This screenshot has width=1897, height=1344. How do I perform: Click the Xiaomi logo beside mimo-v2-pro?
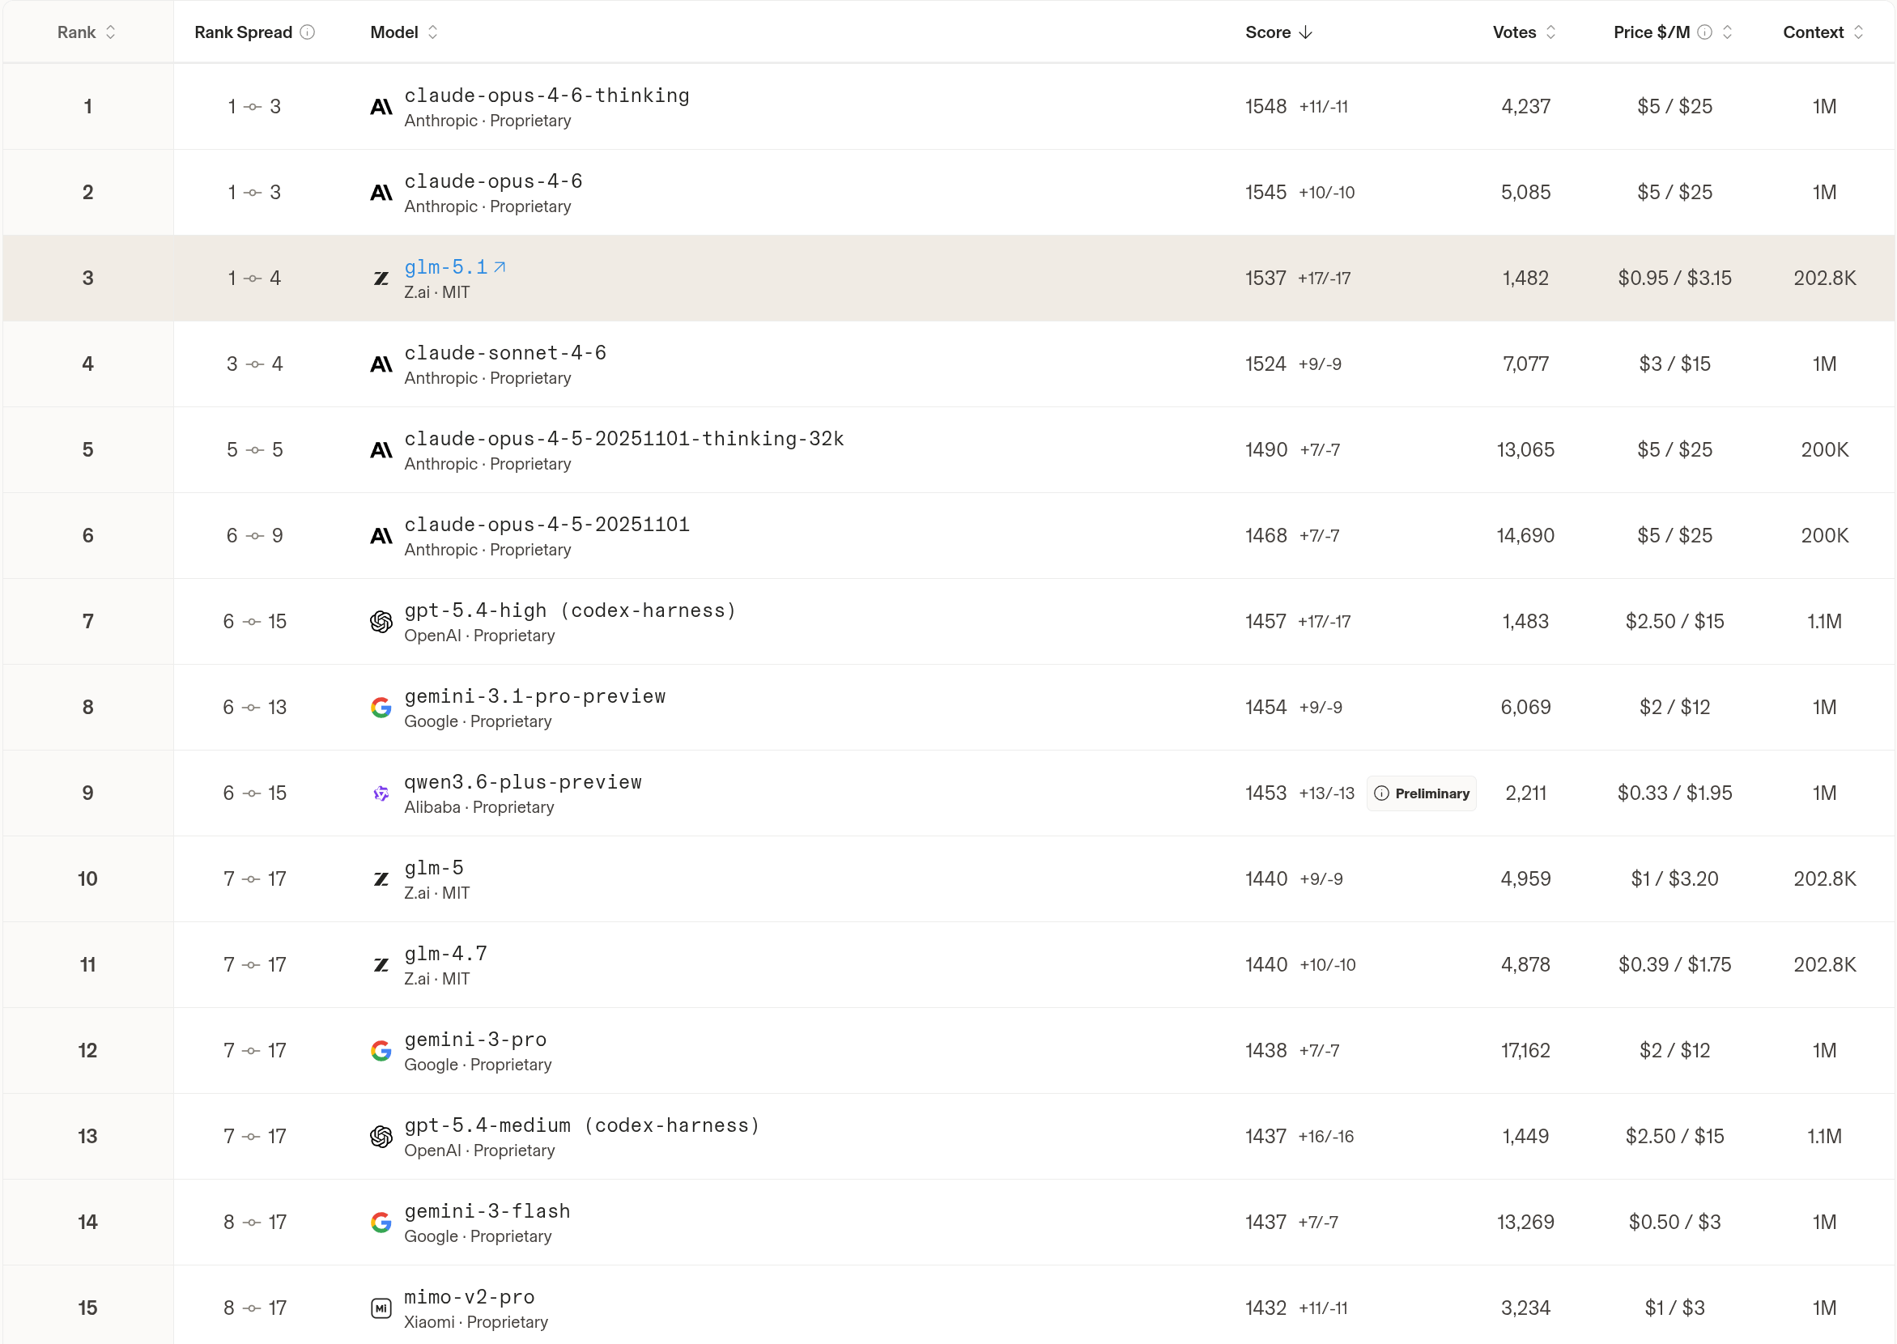coord(381,1308)
